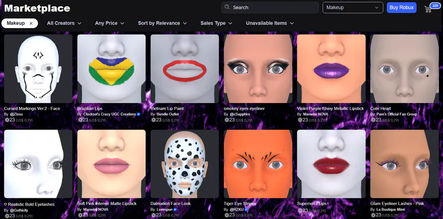Visit creator @RZKU profile link
The height and width of the screenshot is (219, 443).
coord(237,209)
